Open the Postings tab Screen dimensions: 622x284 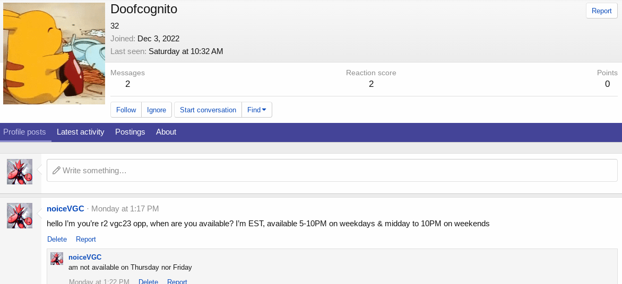[x=130, y=132]
